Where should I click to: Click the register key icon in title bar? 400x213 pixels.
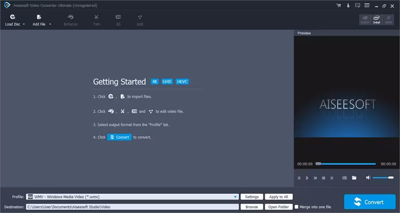point(348,5)
